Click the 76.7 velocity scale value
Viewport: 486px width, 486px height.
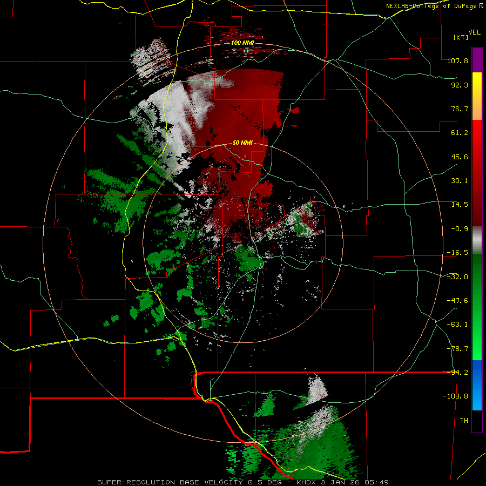coord(460,109)
